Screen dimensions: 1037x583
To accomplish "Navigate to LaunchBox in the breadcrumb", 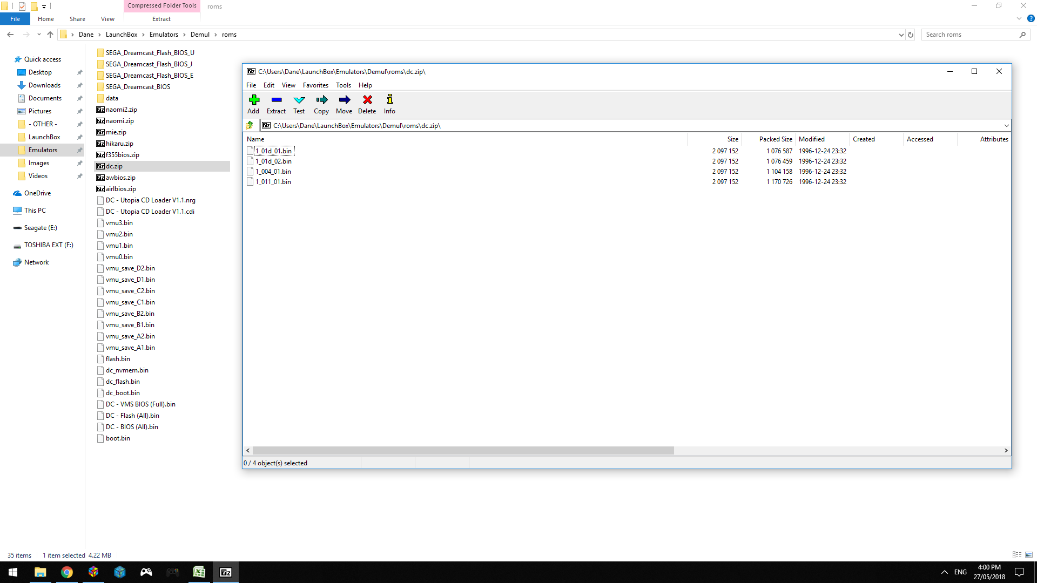I will tap(122, 35).
